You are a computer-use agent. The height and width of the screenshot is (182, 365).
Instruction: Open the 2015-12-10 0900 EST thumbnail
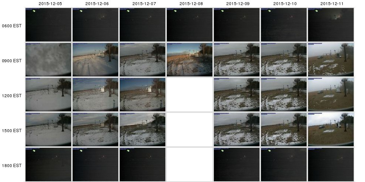point(284,60)
